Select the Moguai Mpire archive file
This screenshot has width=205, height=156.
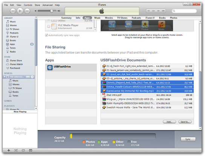click(x=147, y=99)
